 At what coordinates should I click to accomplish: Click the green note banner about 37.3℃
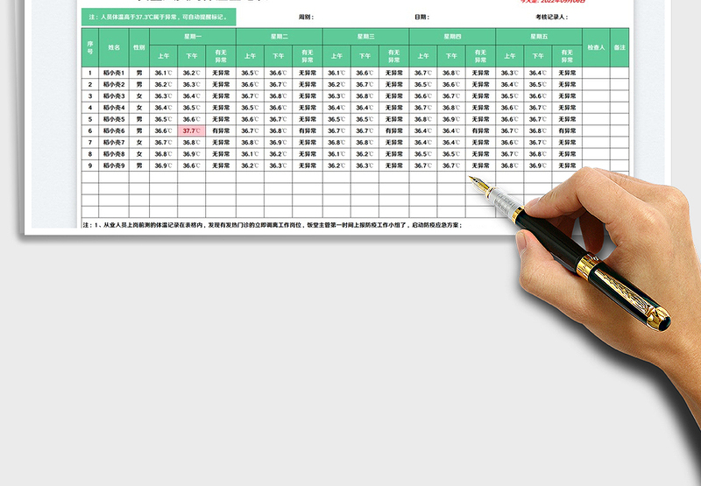tap(159, 17)
